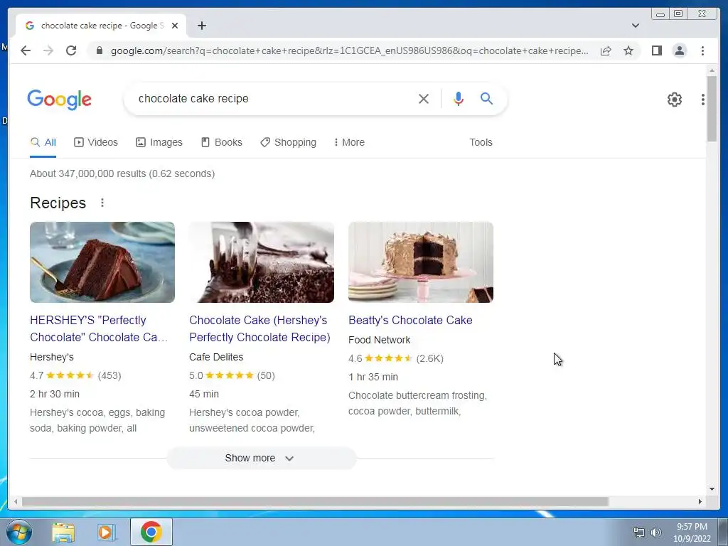Select the All results tab

tap(43, 142)
